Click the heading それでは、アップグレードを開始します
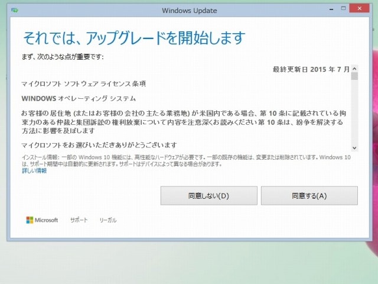This screenshot has width=378, height=284. coord(133,38)
